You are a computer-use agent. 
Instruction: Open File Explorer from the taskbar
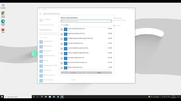point(46,97)
